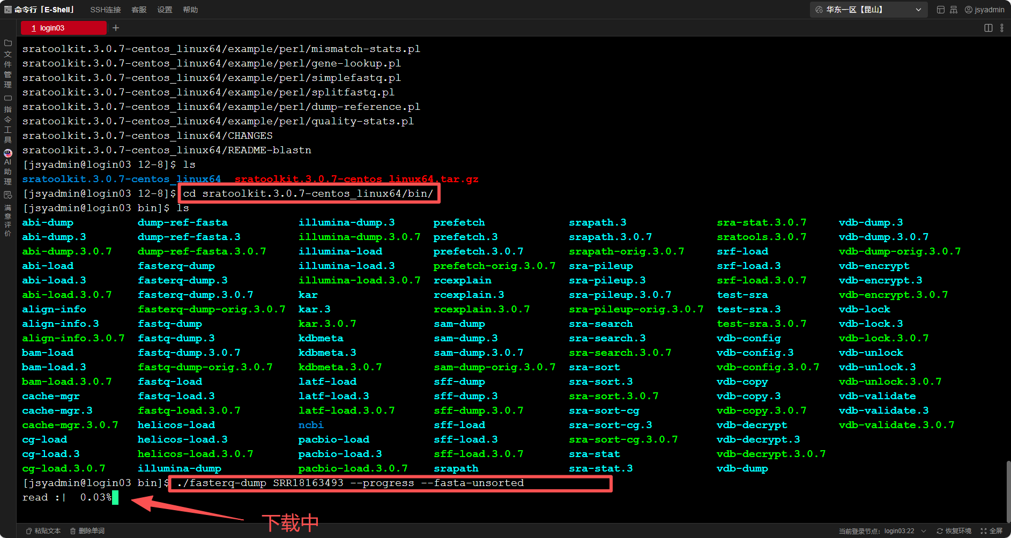Open the jsyadmin user account menu
Viewport: 1011px width, 538px height.
(985, 10)
